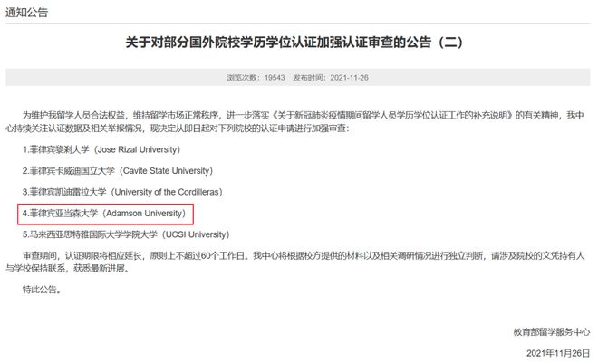Click the date 2021年11月26日 at bottom

tap(558, 353)
